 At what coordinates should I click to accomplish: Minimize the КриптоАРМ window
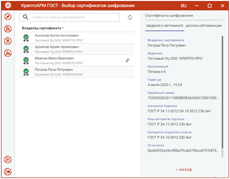tap(197, 6)
